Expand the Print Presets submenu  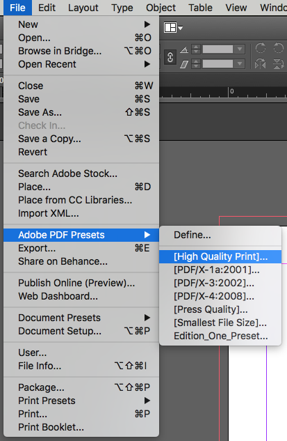[81, 401]
